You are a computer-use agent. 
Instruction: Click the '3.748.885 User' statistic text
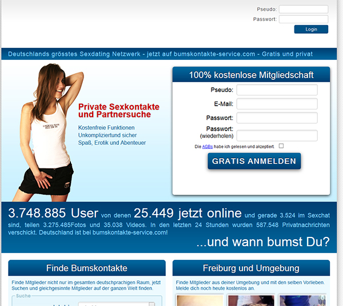[53, 213]
